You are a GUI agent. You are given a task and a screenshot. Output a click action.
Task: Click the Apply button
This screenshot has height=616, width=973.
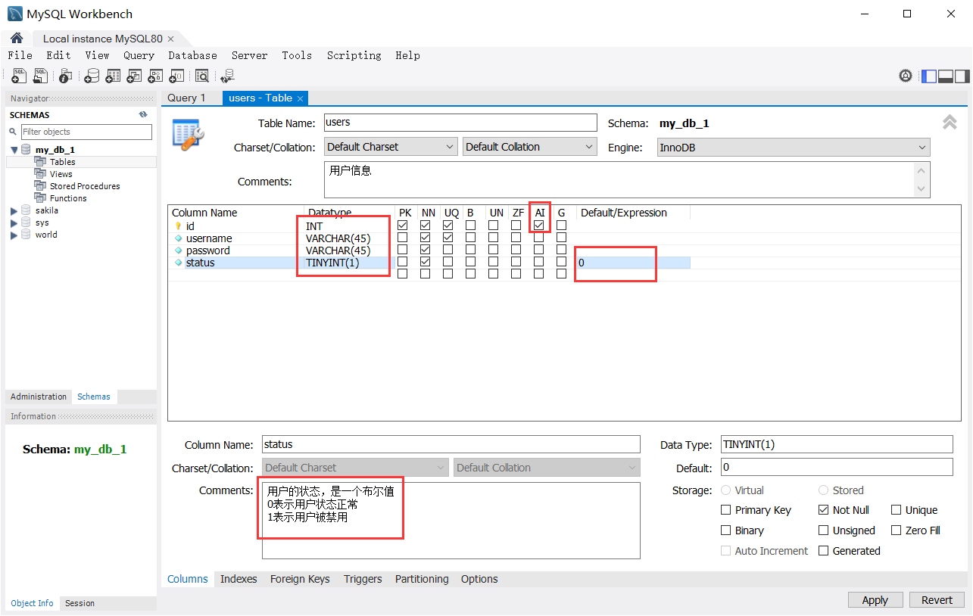point(875,600)
